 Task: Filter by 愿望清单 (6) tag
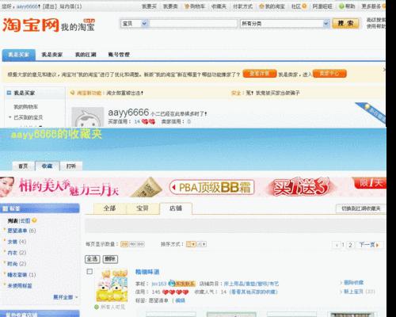tap(21, 231)
